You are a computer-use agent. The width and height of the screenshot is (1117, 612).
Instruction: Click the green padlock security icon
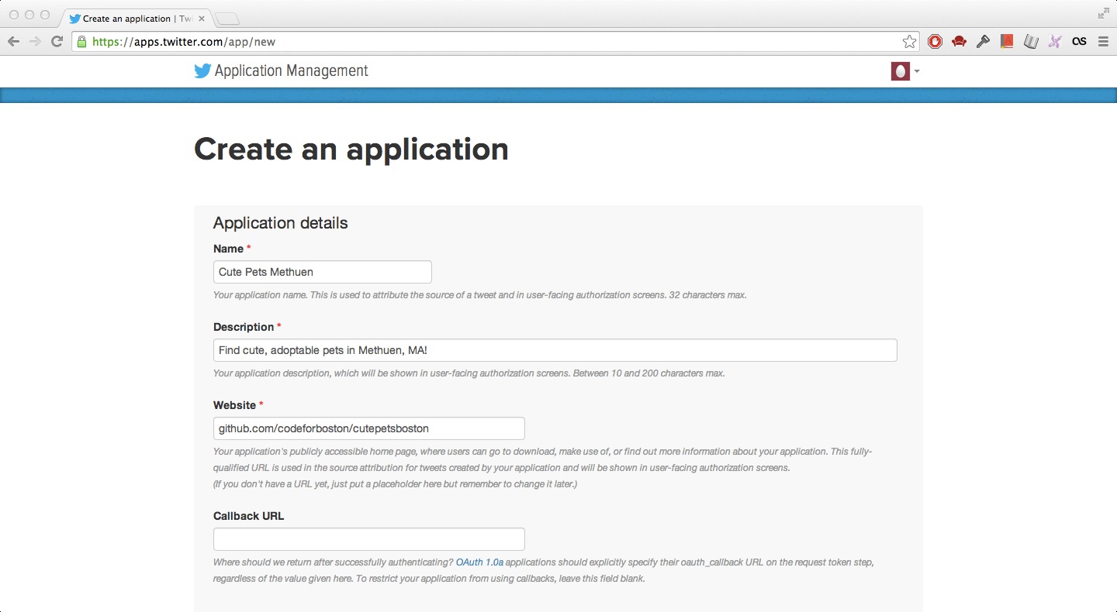coord(81,42)
